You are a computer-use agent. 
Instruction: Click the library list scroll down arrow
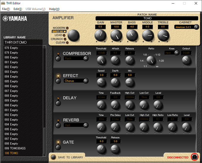click(x=44, y=155)
